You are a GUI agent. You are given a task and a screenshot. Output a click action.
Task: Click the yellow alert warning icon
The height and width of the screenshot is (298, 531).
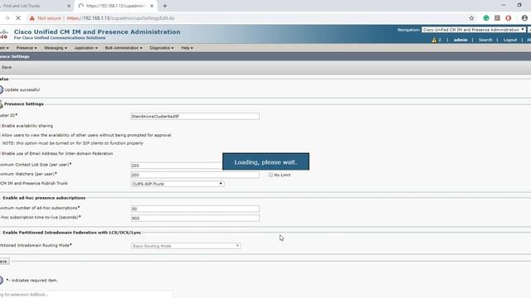[x=434, y=40]
